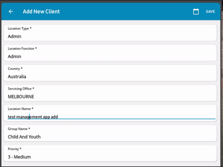
Task: Click the Location Name label text
Action: coord(21,109)
